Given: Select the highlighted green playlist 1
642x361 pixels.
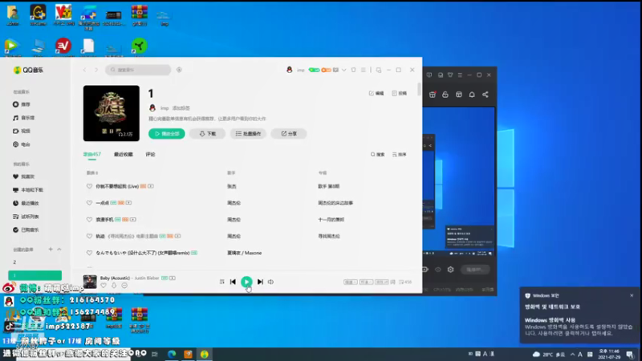Looking at the screenshot, I should [35, 275].
